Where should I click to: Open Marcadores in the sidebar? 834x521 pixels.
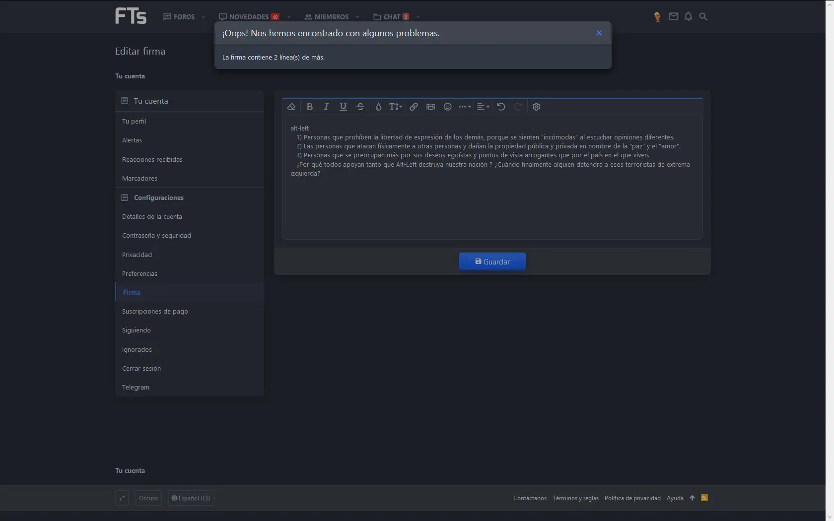189,178
